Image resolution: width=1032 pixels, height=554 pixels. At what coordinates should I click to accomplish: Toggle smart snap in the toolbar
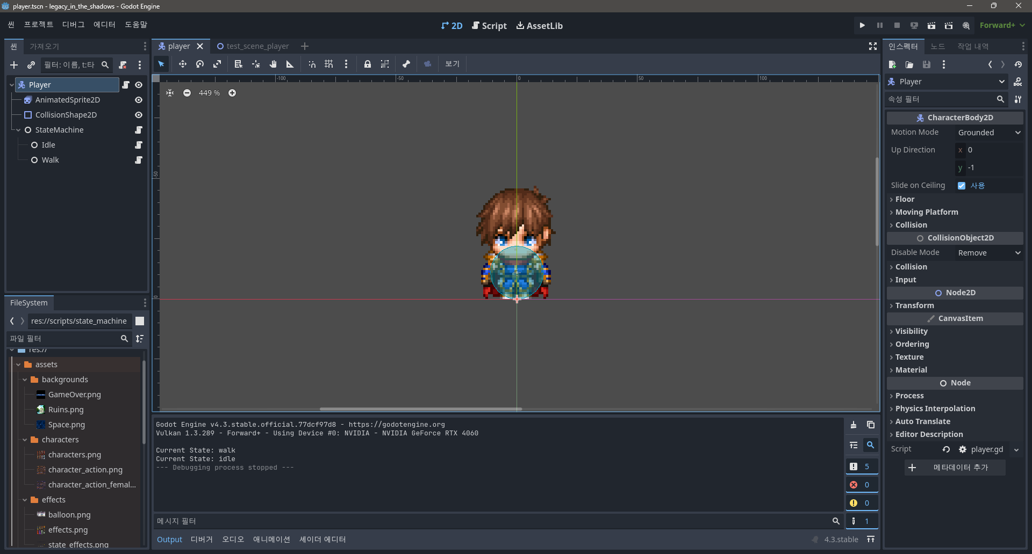point(312,64)
